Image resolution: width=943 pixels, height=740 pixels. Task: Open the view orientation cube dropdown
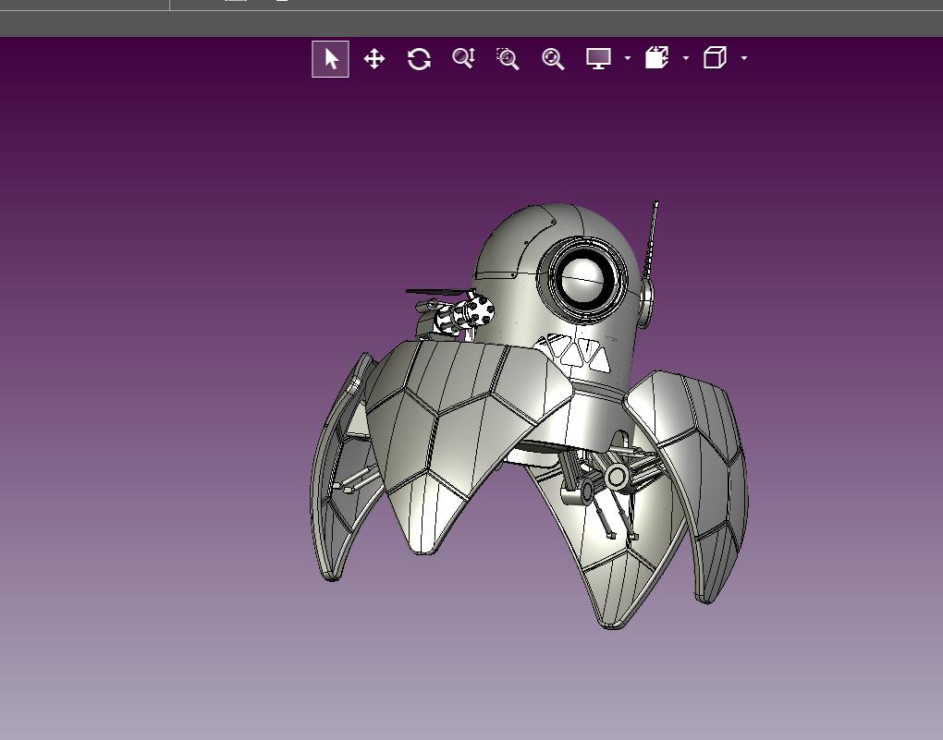pyautogui.click(x=744, y=58)
